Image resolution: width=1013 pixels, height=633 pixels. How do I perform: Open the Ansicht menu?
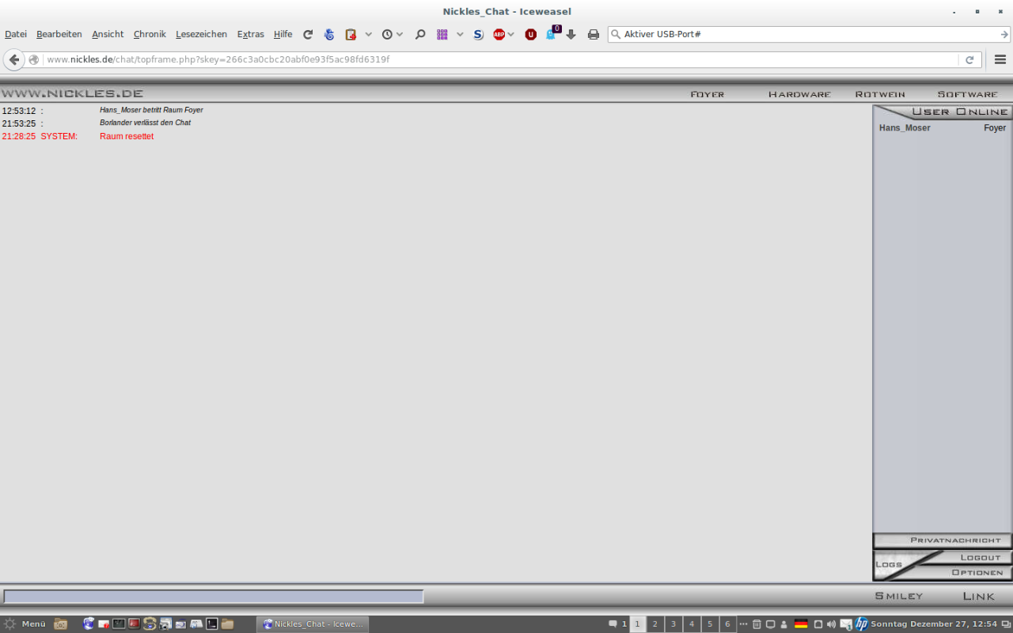(x=108, y=34)
